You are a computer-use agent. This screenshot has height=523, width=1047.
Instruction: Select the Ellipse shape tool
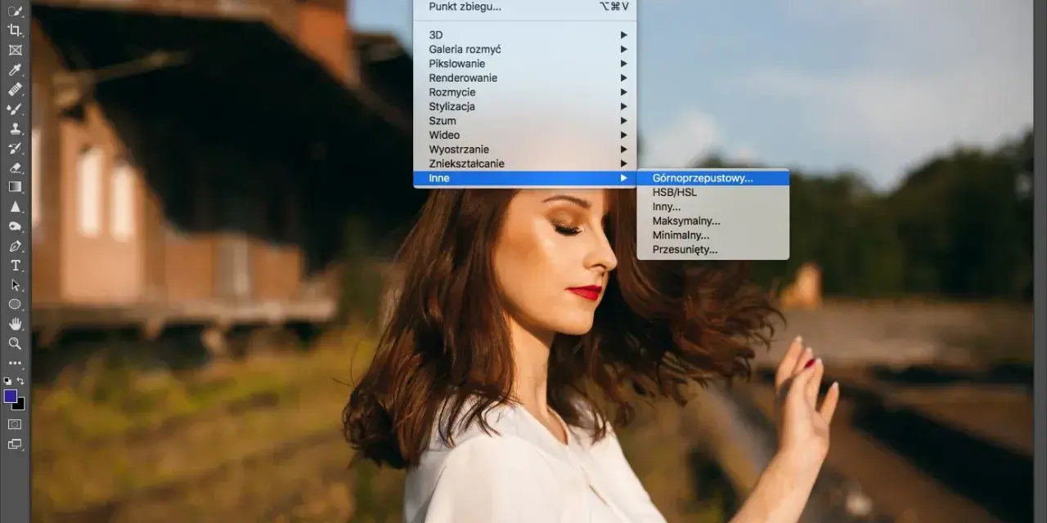pyautogui.click(x=15, y=304)
